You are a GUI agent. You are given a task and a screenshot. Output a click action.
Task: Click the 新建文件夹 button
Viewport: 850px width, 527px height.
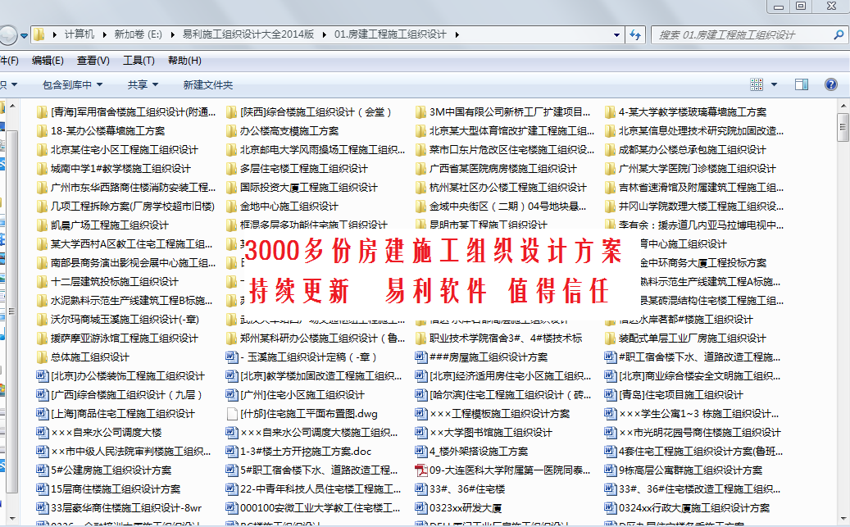click(208, 84)
